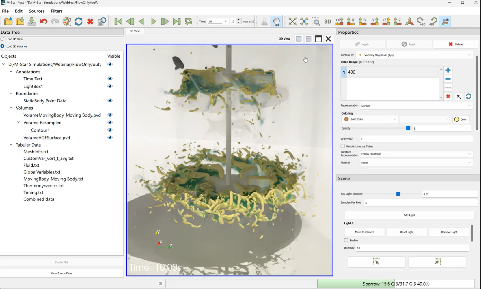Click the zoom to data converging arrows icon
The image size is (481, 289).
click(x=304, y=21)
